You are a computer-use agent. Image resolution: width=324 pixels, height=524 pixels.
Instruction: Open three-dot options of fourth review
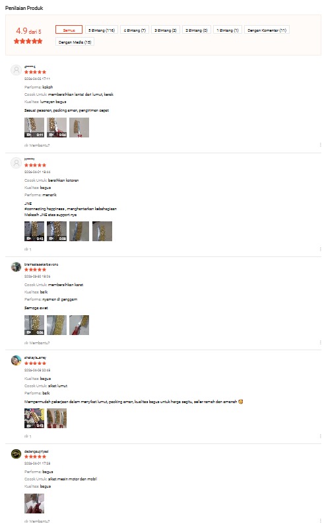click(x=320, y=435)
